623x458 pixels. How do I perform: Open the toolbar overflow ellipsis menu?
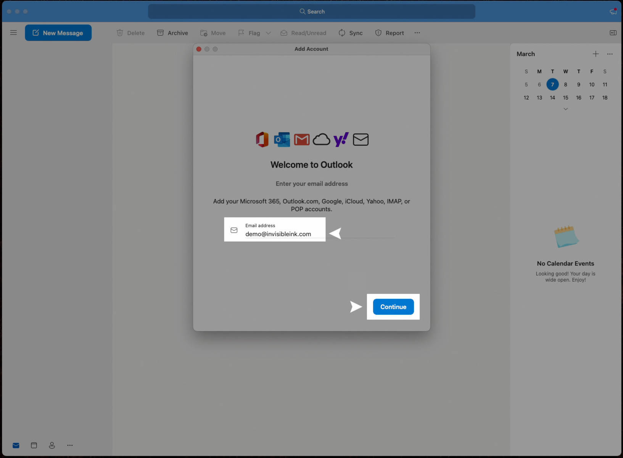pyautogui.click(x=417, y=33)
